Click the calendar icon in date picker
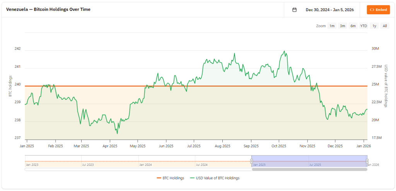Image resolution: width=396 pixels, height=191 pixels. pyautogui.click(x=294, y=10)
